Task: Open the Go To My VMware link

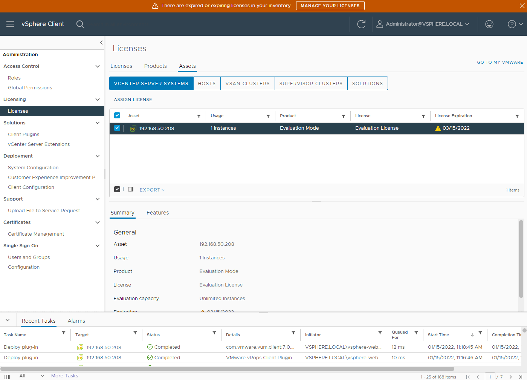Action: click(500, 62)
